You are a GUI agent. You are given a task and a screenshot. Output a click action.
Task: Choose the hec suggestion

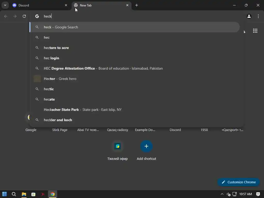(x=135, y=37)
